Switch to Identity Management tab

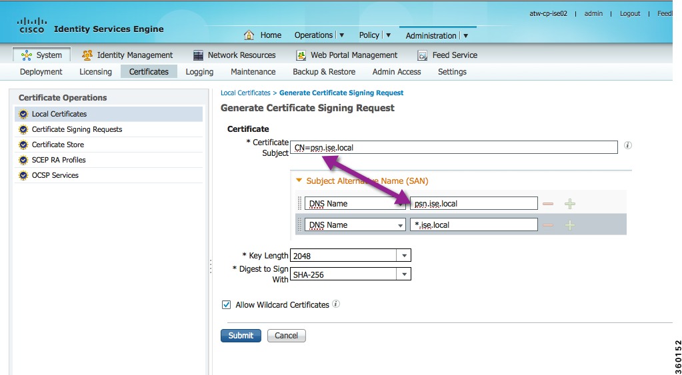(x=135, y=55)
